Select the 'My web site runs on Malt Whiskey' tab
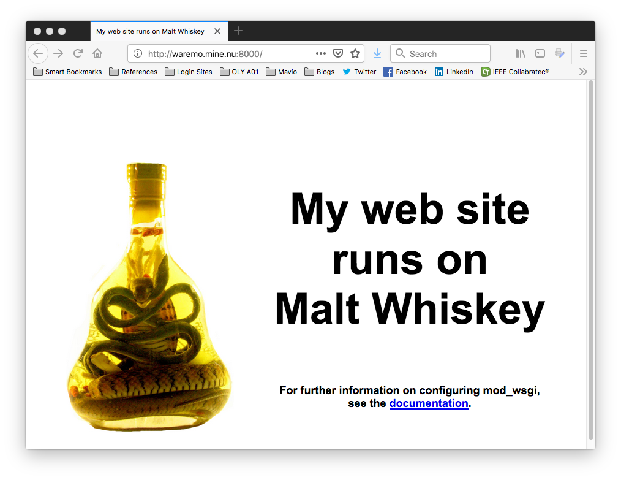This screenshot has height=480, width=621. point(159,31)
